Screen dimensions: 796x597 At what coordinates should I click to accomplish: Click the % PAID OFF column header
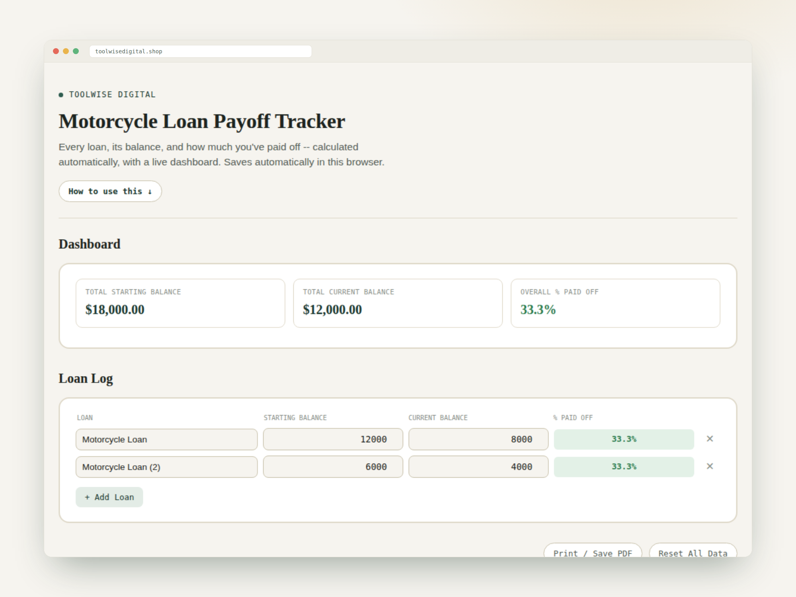point(573,418)
